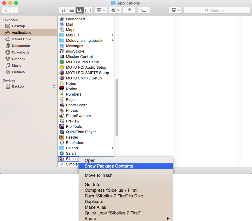Go to iCloud Drive in sidebar

click(21, 39)
